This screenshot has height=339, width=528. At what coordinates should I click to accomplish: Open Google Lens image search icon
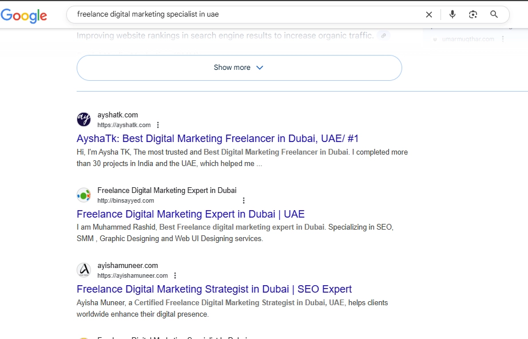point(473,14)
